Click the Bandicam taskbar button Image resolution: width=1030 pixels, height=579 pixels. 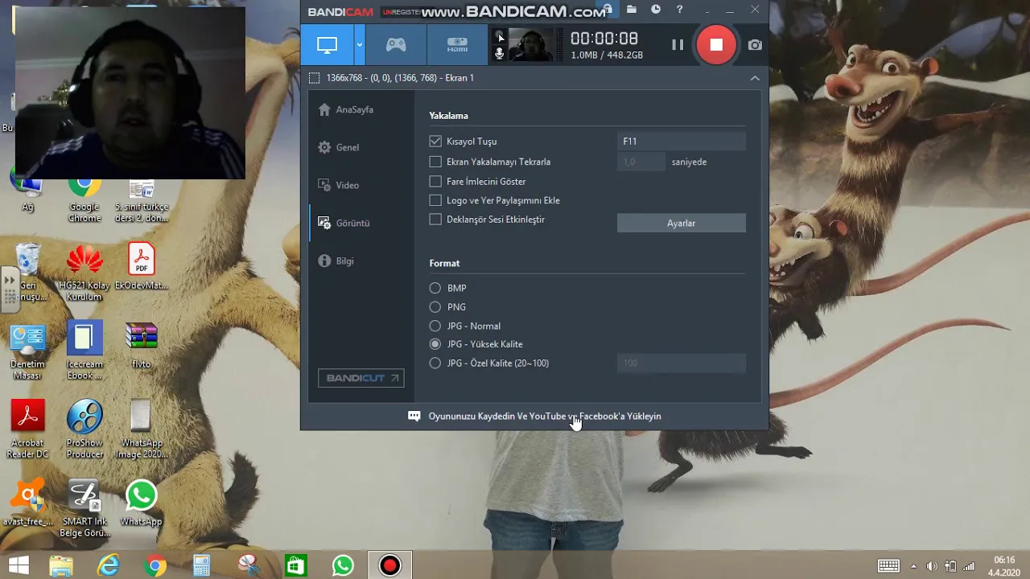[x=389, y=565]
